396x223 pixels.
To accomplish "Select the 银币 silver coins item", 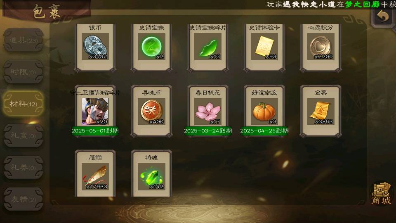I will point(95,47).
